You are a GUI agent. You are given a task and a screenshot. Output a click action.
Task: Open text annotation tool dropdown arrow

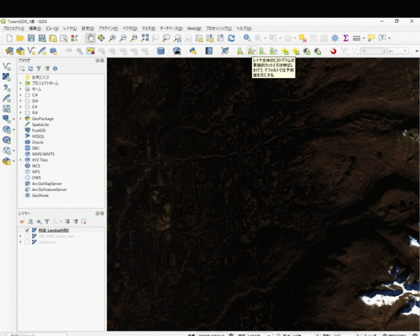389,38
